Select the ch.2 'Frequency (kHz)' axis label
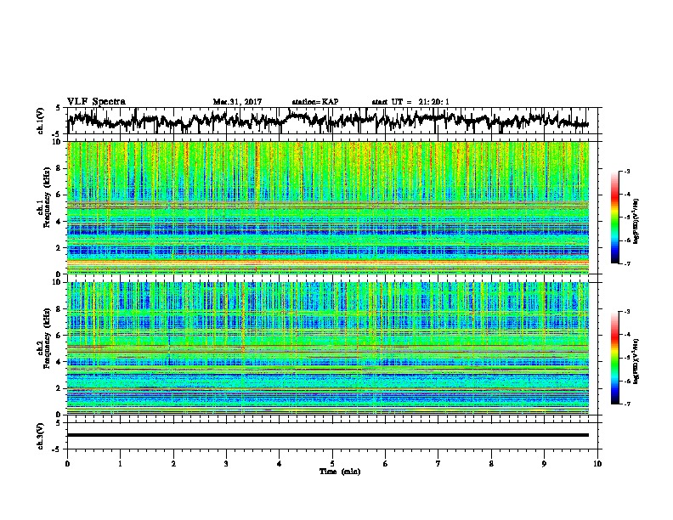 (x=47, y=338)
